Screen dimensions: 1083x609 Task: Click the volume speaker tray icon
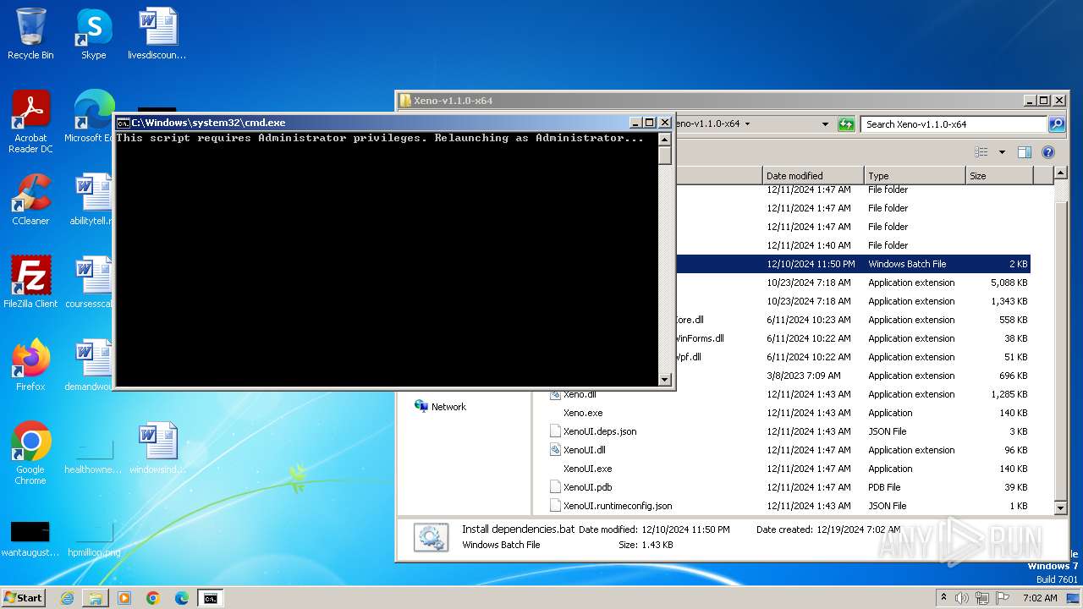point(962,598)
